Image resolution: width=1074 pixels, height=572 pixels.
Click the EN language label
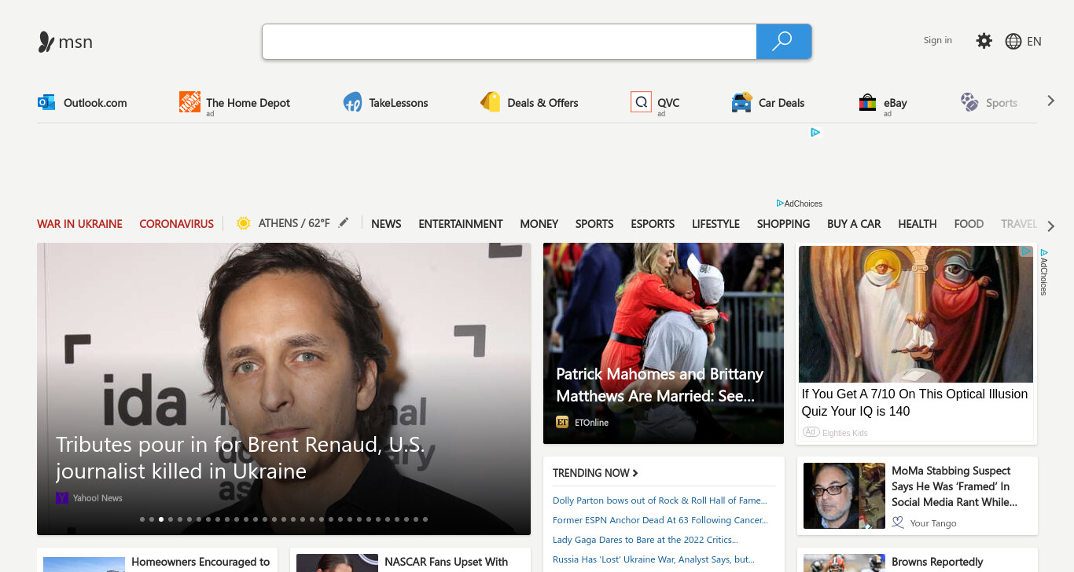[x=1035, y=42]
